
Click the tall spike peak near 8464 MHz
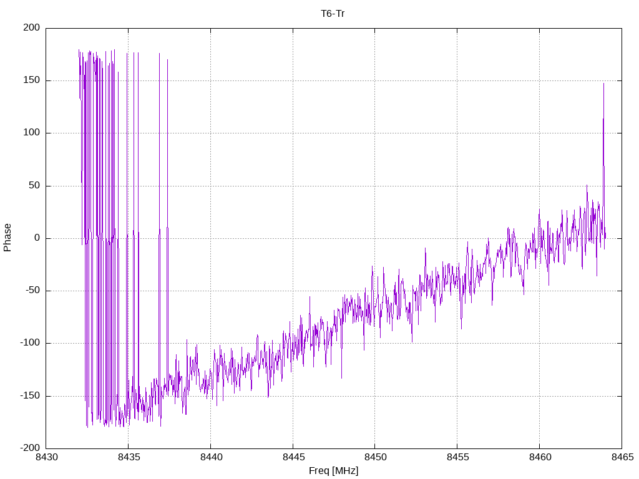point(603,84)
